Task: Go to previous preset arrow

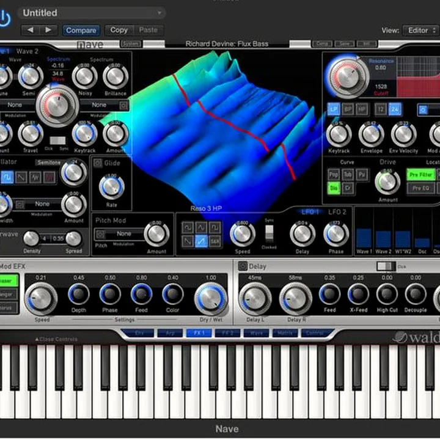Action: [31, 30]
